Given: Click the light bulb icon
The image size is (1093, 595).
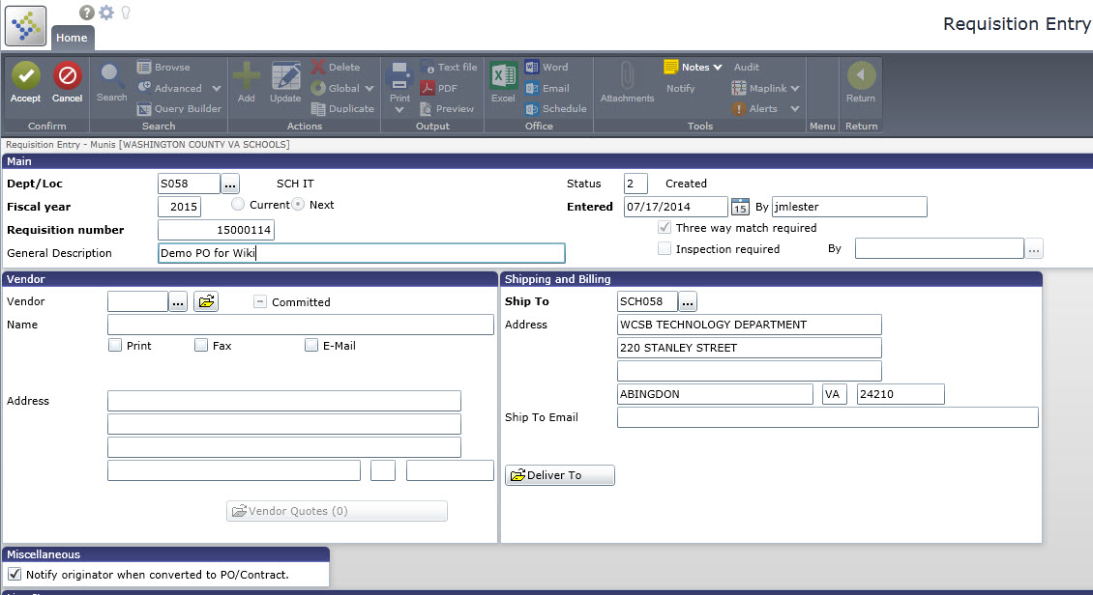Looking at the screenshot, I should tap(126, 13).
